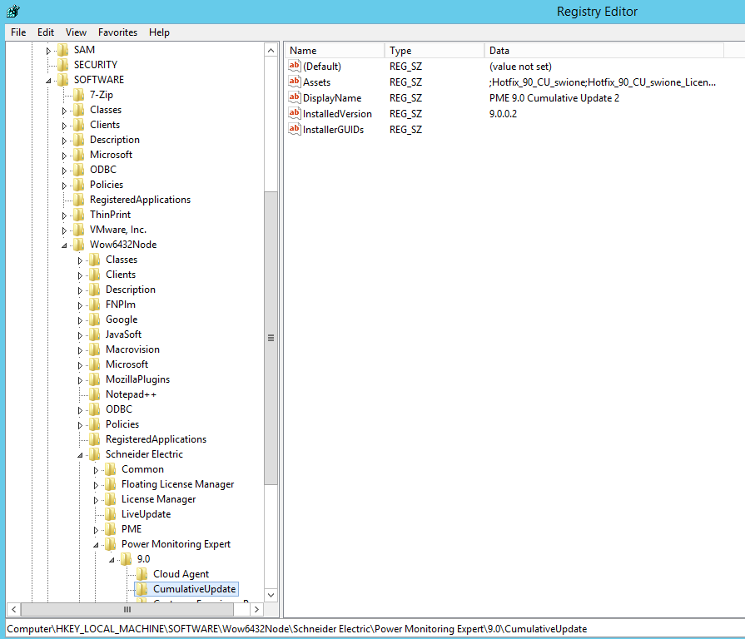Expand the ThinPrint key
The image size is (745, 639).
pyautogui.click(x=63, y=215)
